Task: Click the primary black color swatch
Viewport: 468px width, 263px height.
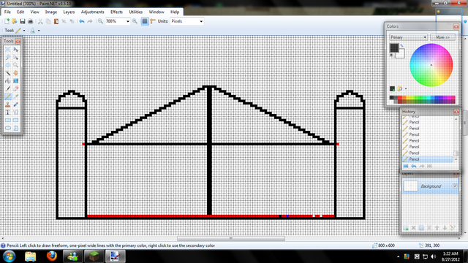Action: click(394, 47)
